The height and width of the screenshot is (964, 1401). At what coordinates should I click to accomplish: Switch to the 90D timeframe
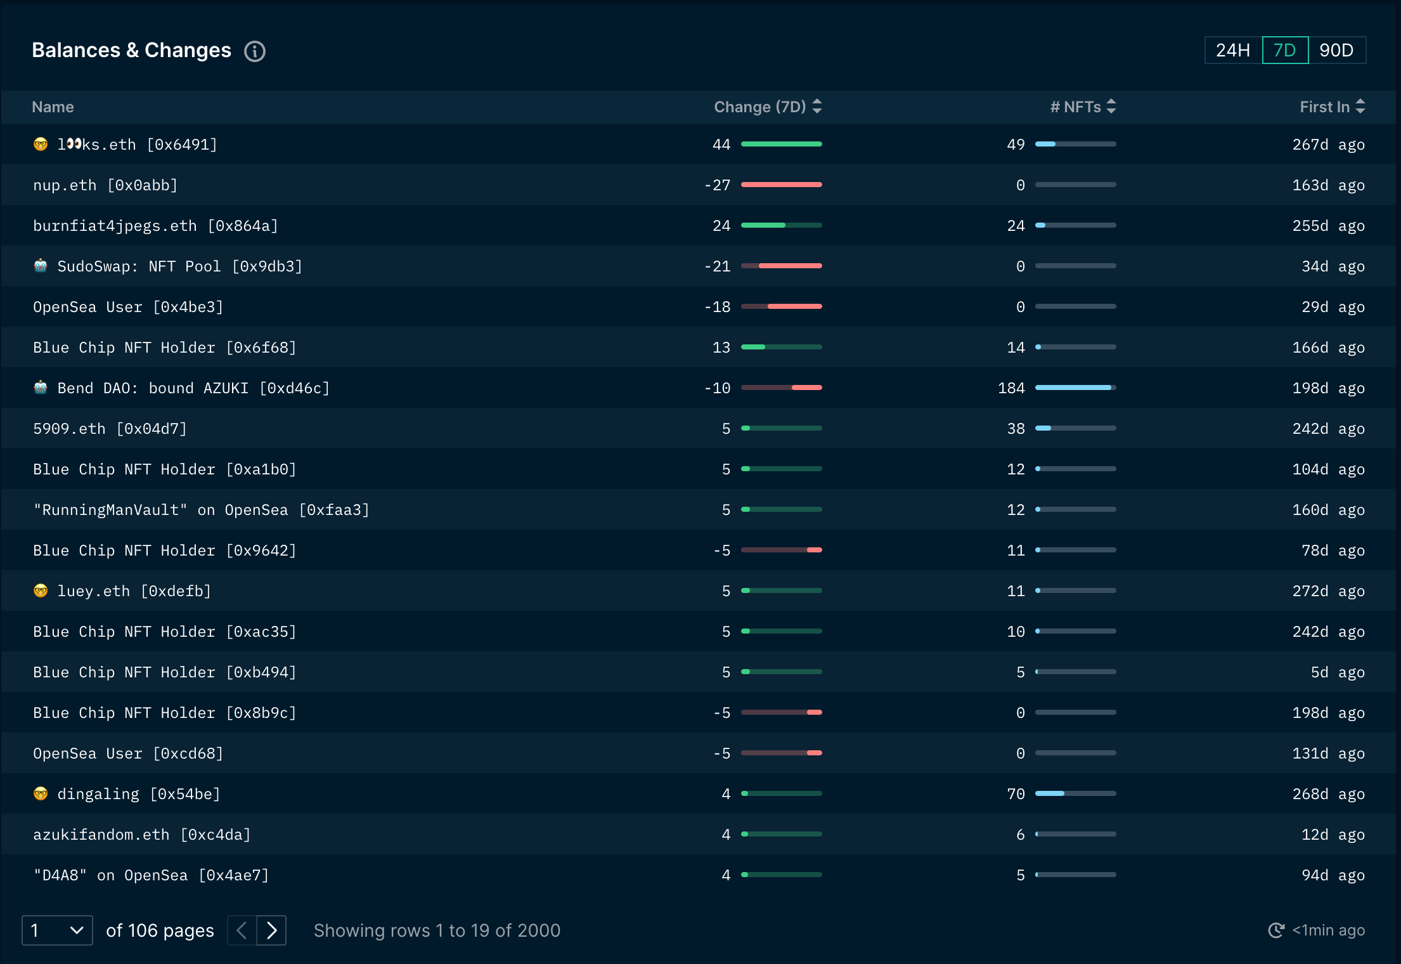click(x=1337, y=50)
